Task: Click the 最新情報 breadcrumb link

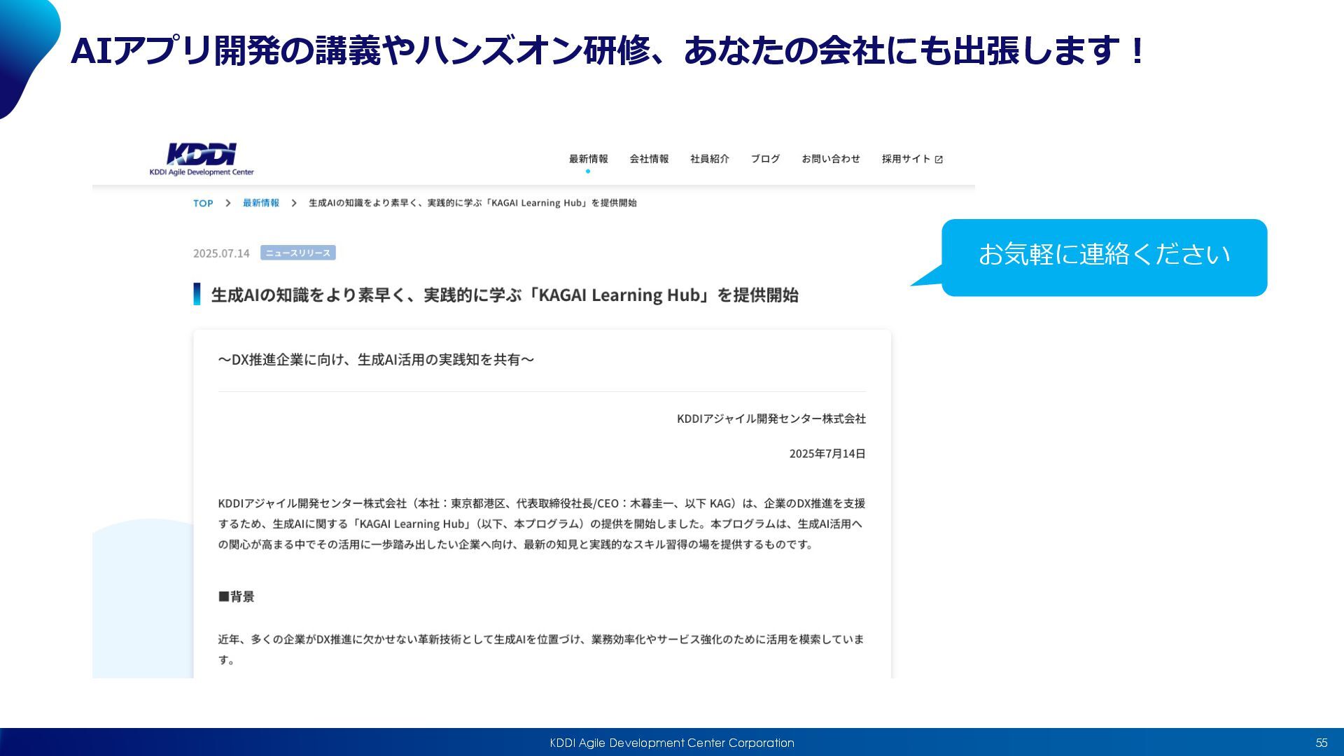Action: (261, 203)
